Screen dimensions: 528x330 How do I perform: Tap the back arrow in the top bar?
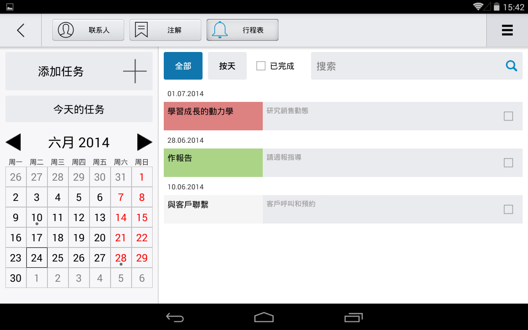(x=21, y=30)
